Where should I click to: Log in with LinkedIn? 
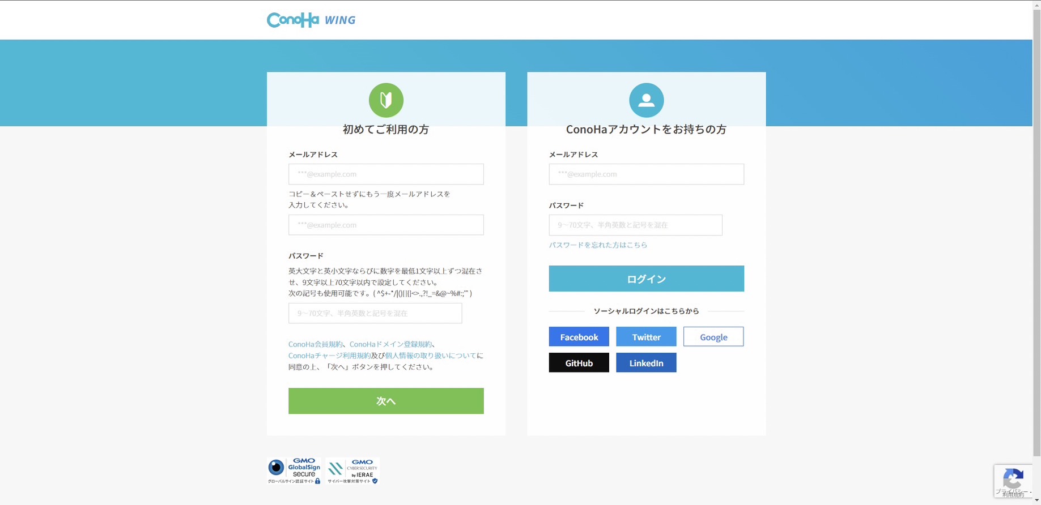tap(646, 363)
